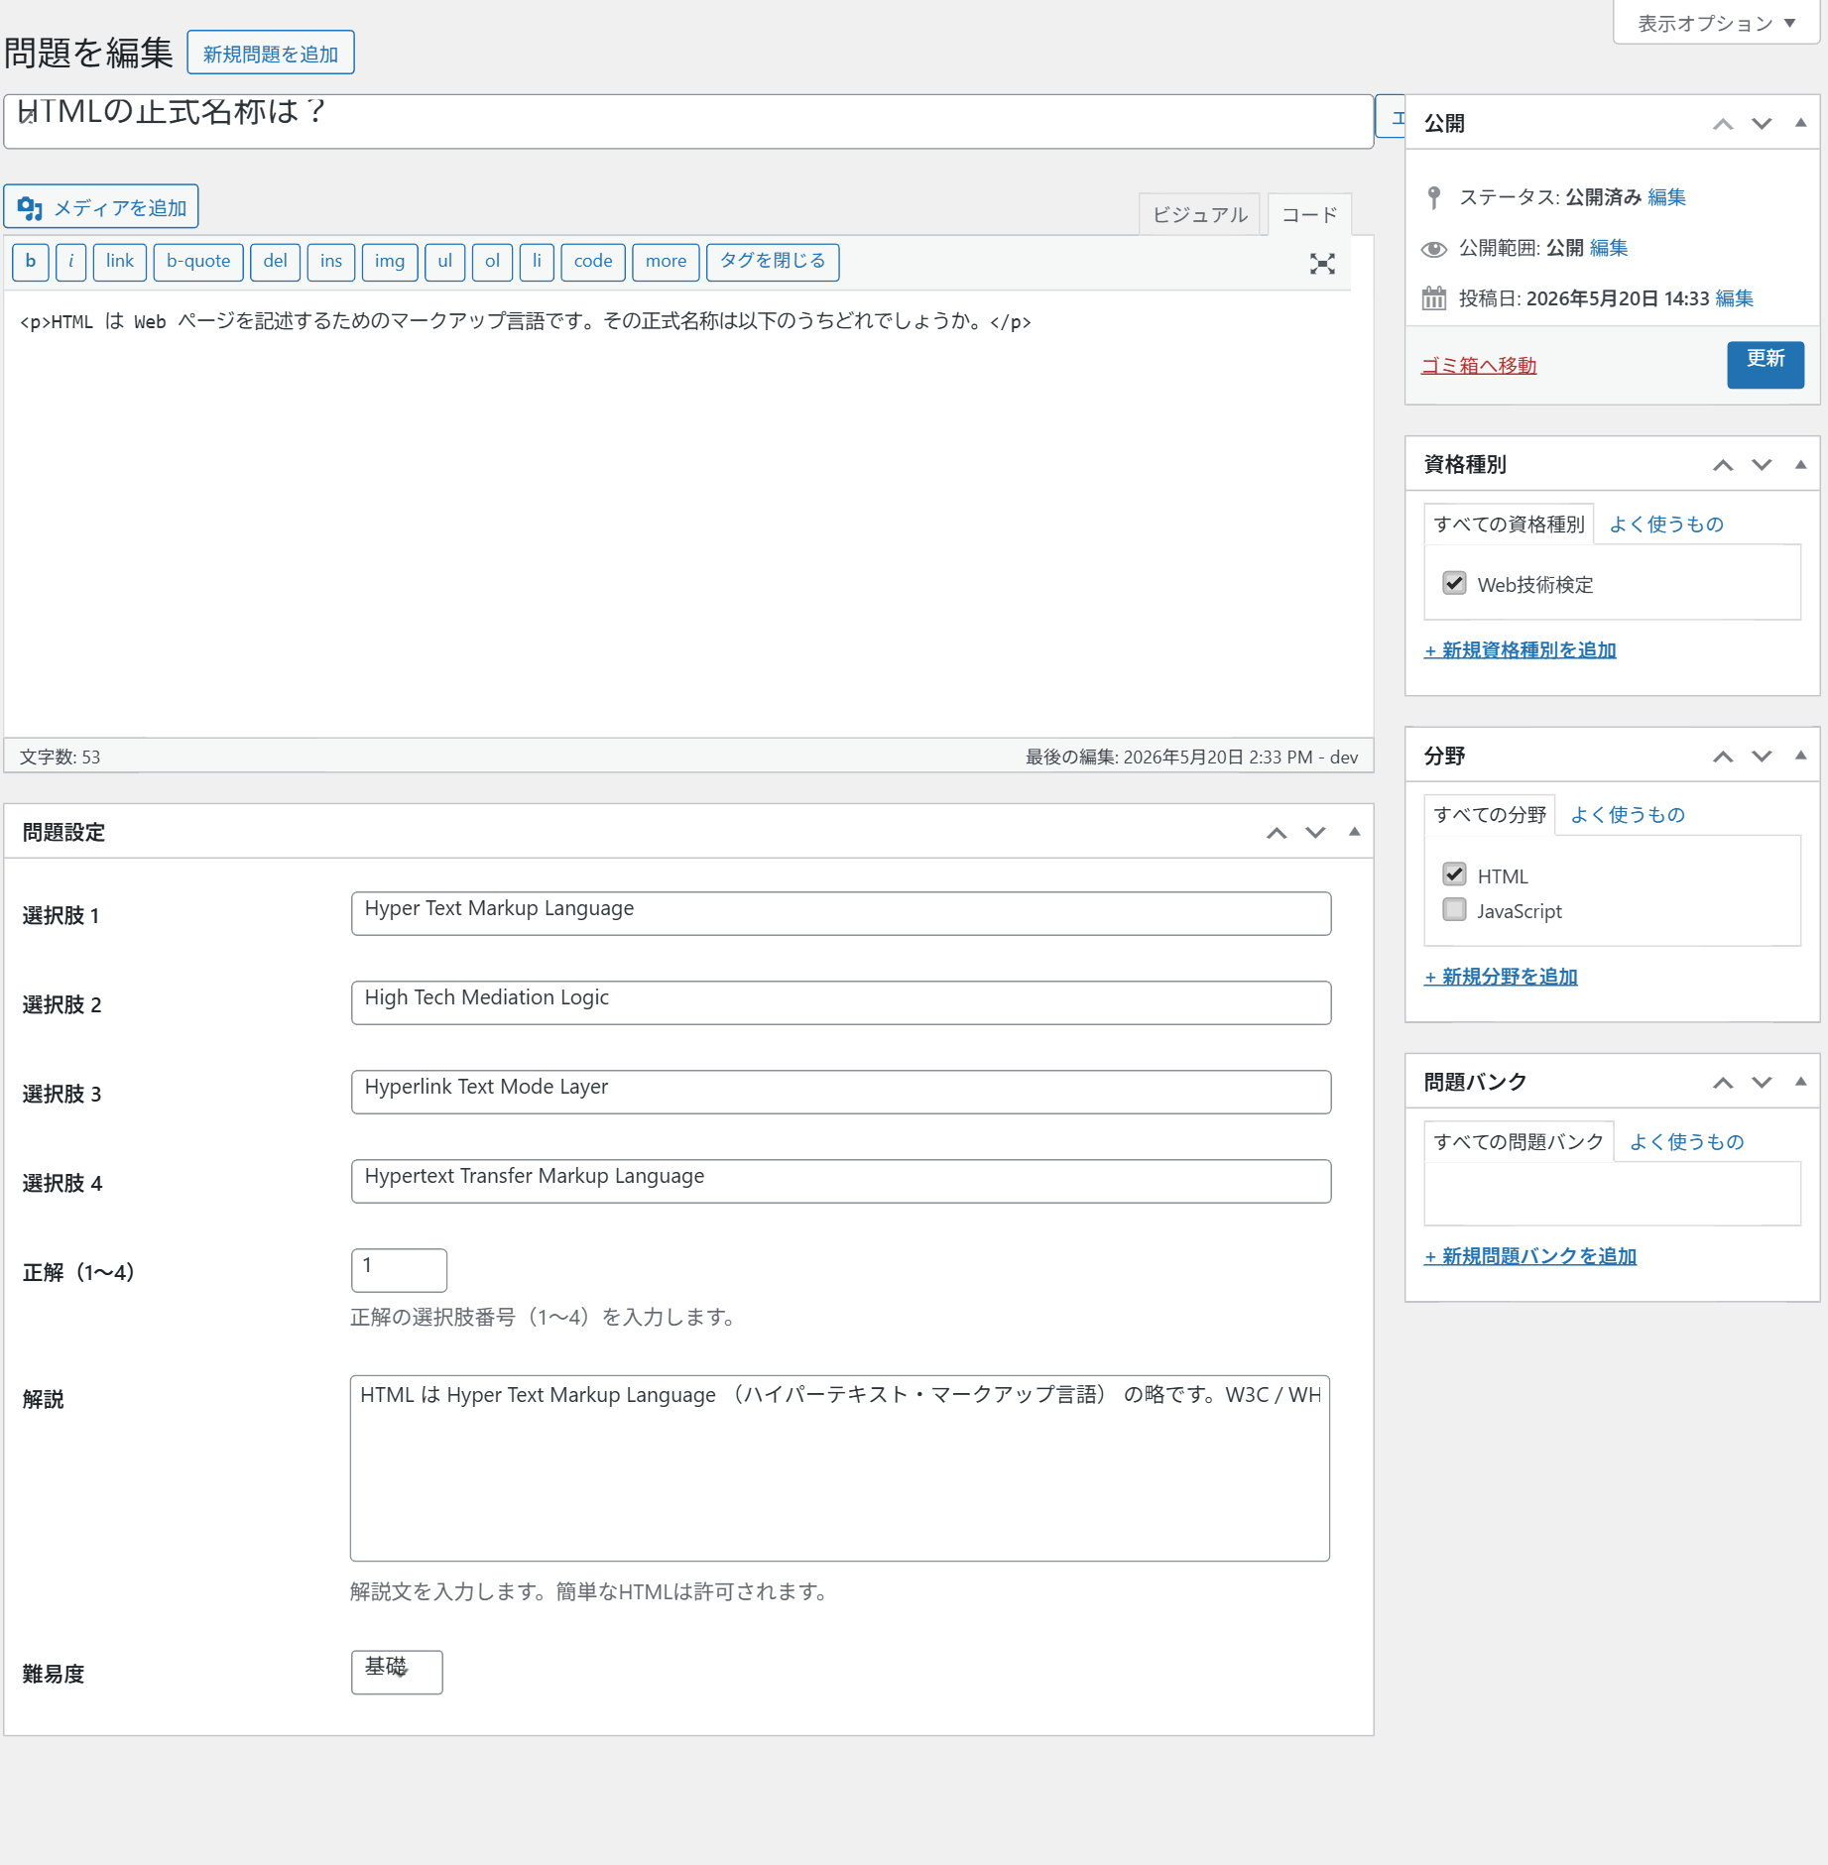
Task: Uncheck the HTML category checkbox
Action: click(x=1454, y=874)
